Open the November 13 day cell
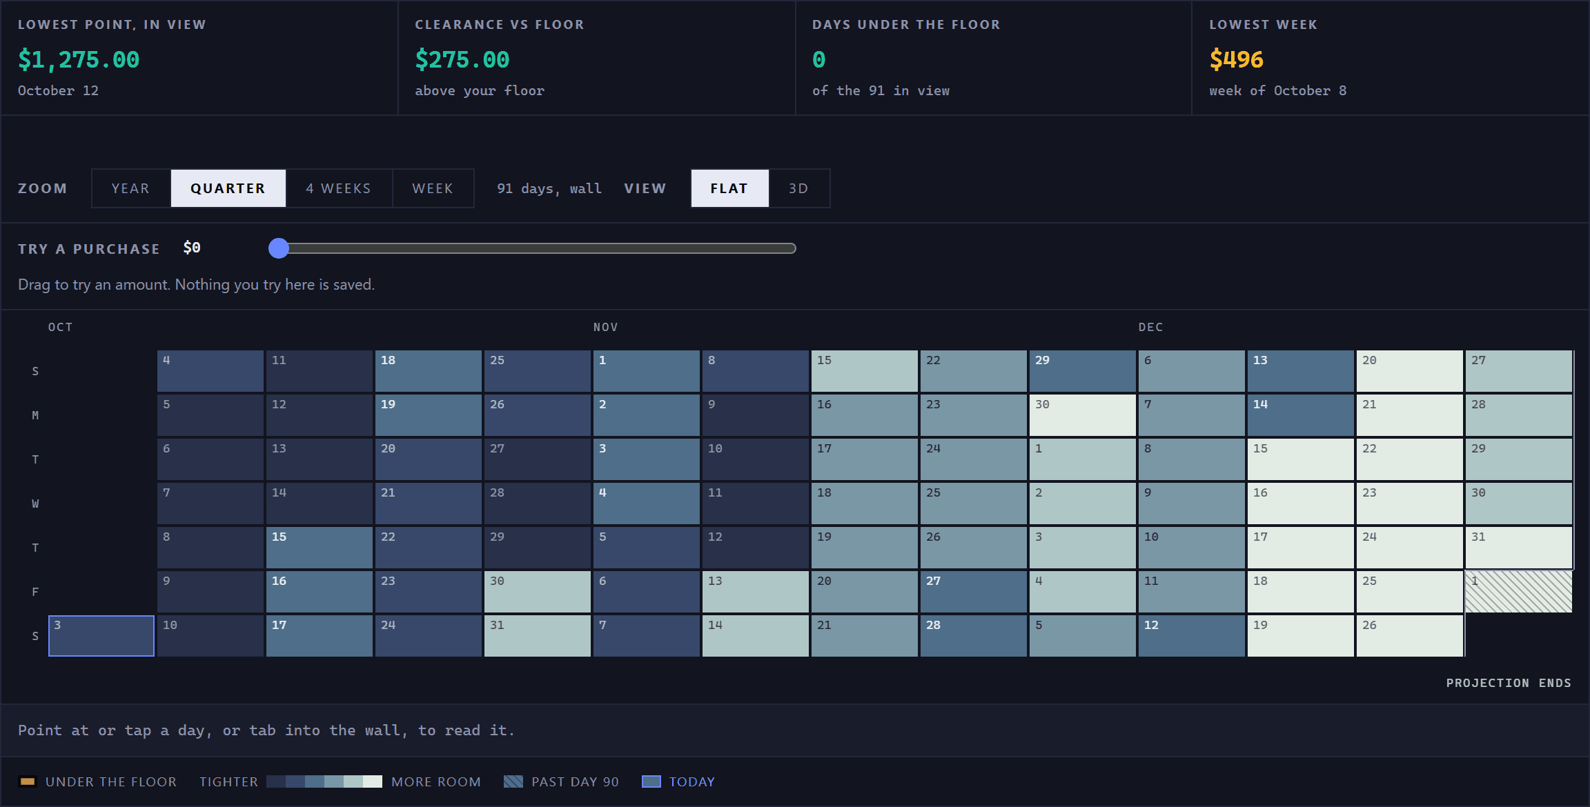The height and width of the screenshot is (807, 1590). point(756,592)
